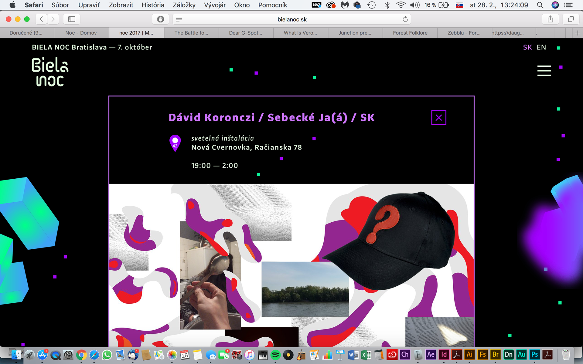The width and height of the screenshot is (583, 364).
Task: Reload the bielanoc.sk page
Action: coord(405,19)
